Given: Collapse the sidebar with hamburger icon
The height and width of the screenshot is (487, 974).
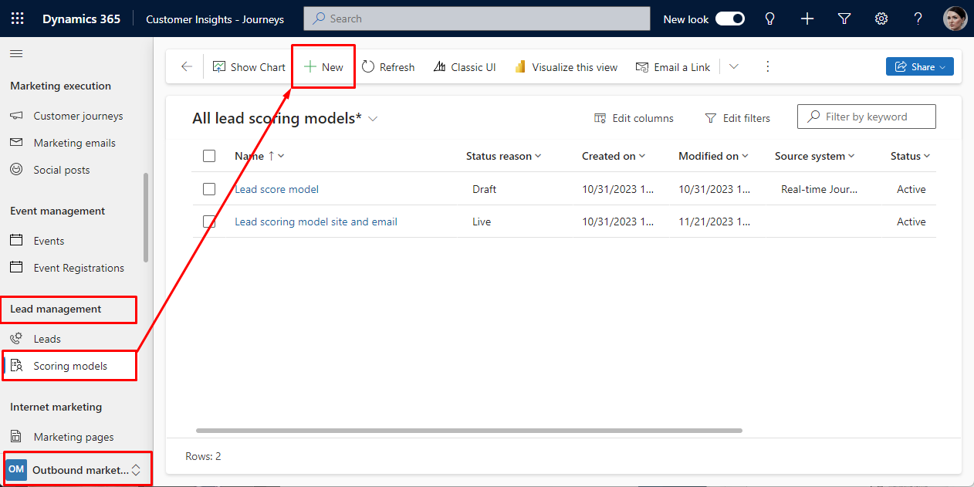Looking at the screenshot, I should click(x=16, y=53).
